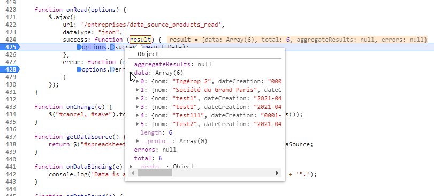Set a breakpoint on line number 421
This screenshot has width=434, height=196.
(x=11, y=17)
